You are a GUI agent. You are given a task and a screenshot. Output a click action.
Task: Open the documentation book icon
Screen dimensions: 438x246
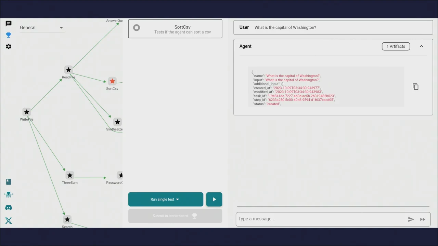9,182
